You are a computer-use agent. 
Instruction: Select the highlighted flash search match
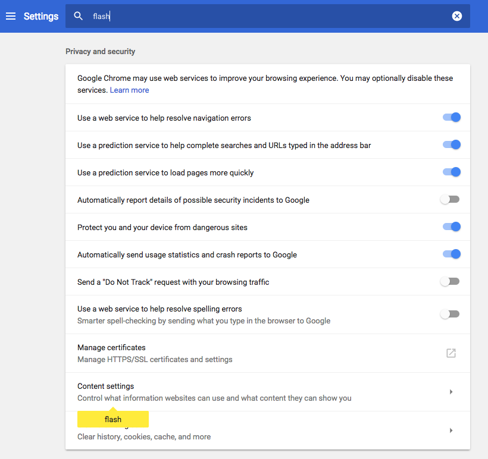(112, 419)
